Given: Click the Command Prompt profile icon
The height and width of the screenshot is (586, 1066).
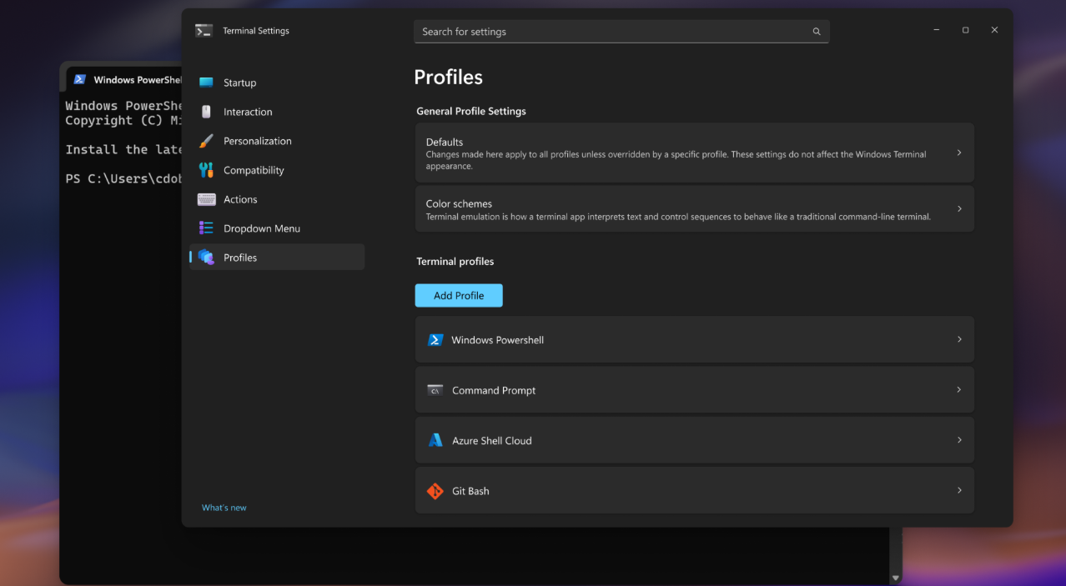Looking at the screenshot, I should [435, 389].
